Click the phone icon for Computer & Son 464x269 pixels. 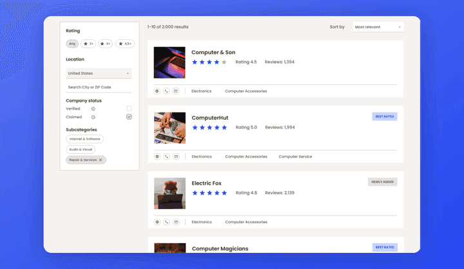(166, 91)
